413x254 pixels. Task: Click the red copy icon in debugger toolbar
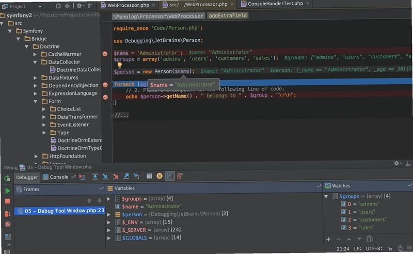180,176
